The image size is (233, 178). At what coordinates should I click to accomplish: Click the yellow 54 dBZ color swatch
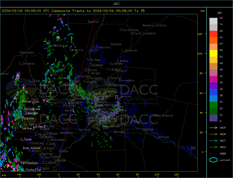click(213, 53)
